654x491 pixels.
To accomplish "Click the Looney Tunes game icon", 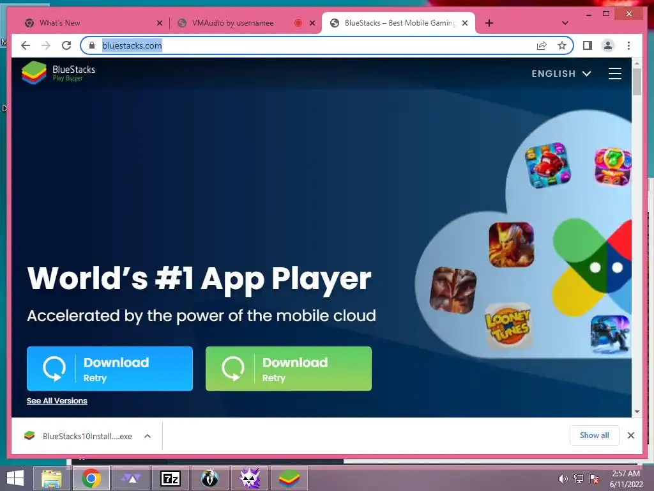I will point(508,326).
